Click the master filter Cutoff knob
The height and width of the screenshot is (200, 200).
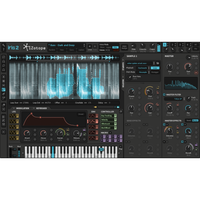pyautogui.click(x=170, y=108)
